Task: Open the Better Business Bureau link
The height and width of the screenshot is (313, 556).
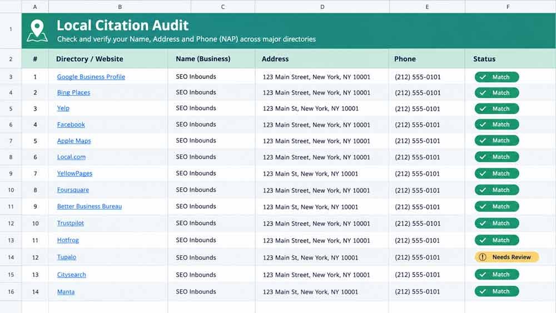Action: 90,206
